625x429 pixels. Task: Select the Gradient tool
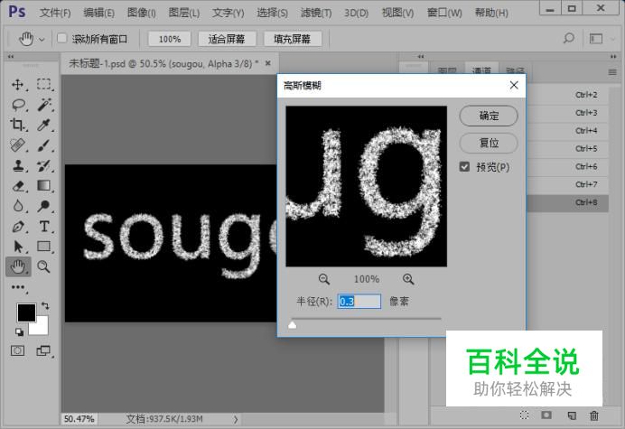[x=43, y=185]
